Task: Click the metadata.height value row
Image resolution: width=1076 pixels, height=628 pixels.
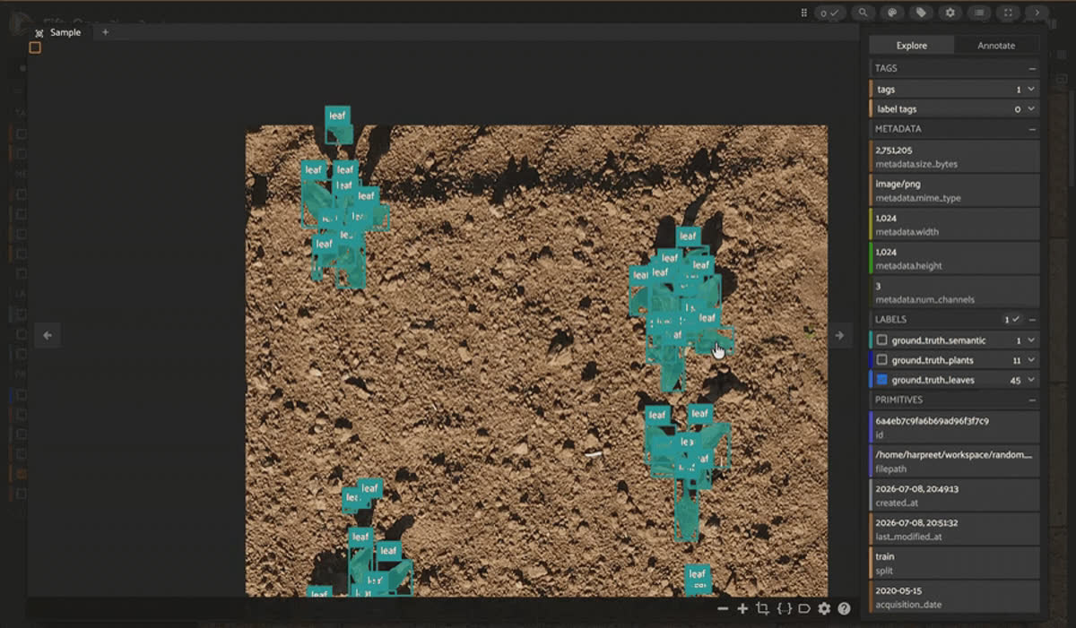Action: tap(955, 258)
